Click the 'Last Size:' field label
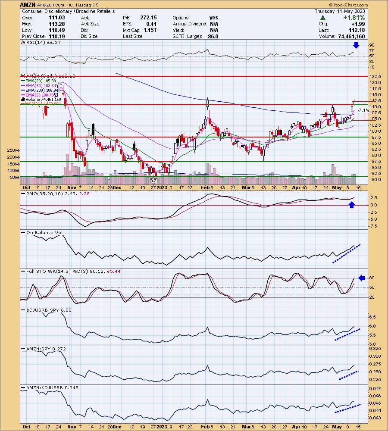This screenshot has height=431, width=388. tap(133, 36)
